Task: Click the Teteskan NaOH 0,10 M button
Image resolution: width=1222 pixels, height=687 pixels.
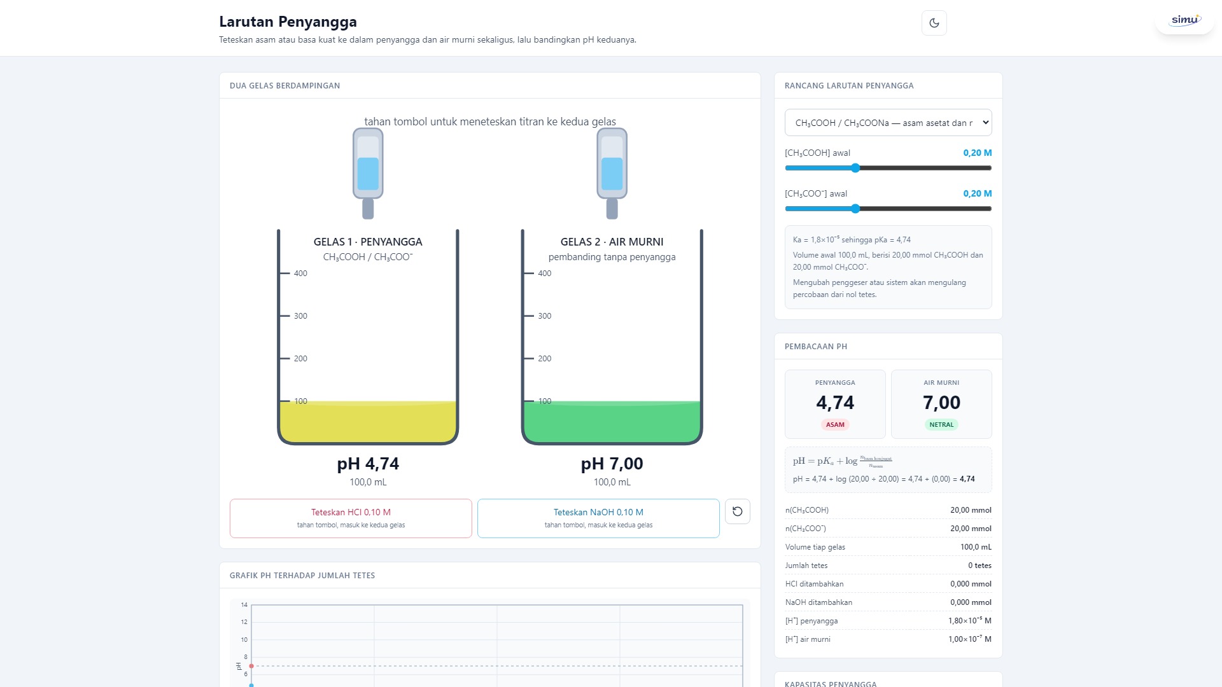Action: (x=598, y=518)
